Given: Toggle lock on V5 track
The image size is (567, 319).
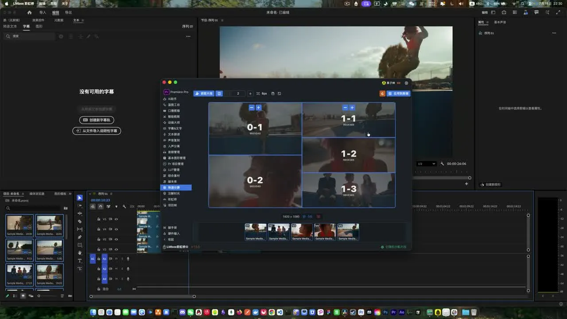Looking at the screenshot, I should [98, 219].
